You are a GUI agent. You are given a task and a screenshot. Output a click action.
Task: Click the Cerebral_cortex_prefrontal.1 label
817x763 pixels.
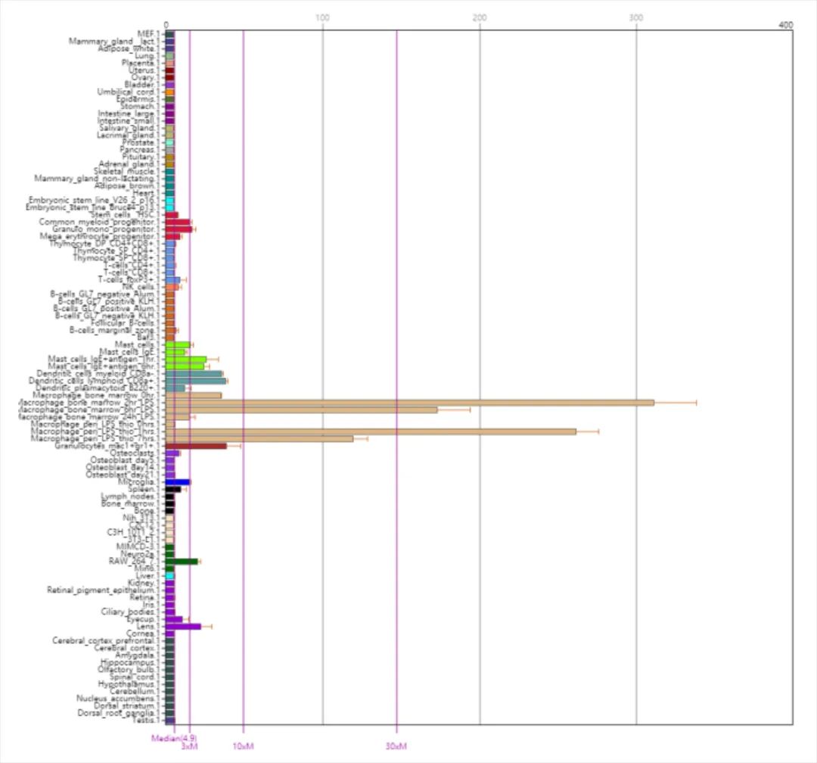107,640
